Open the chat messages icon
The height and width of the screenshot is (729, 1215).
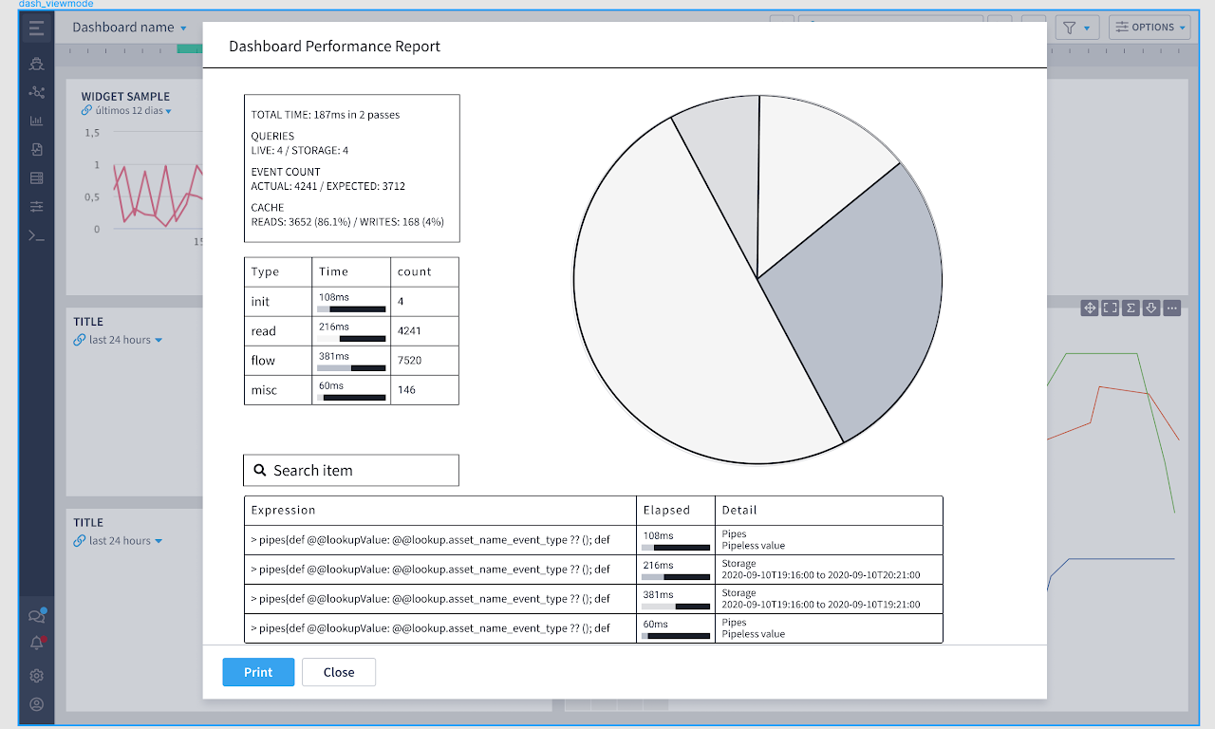tap(36, 617)
